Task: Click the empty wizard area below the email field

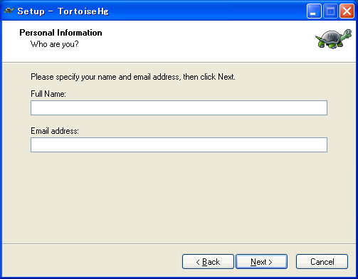Action: [179, 197]
